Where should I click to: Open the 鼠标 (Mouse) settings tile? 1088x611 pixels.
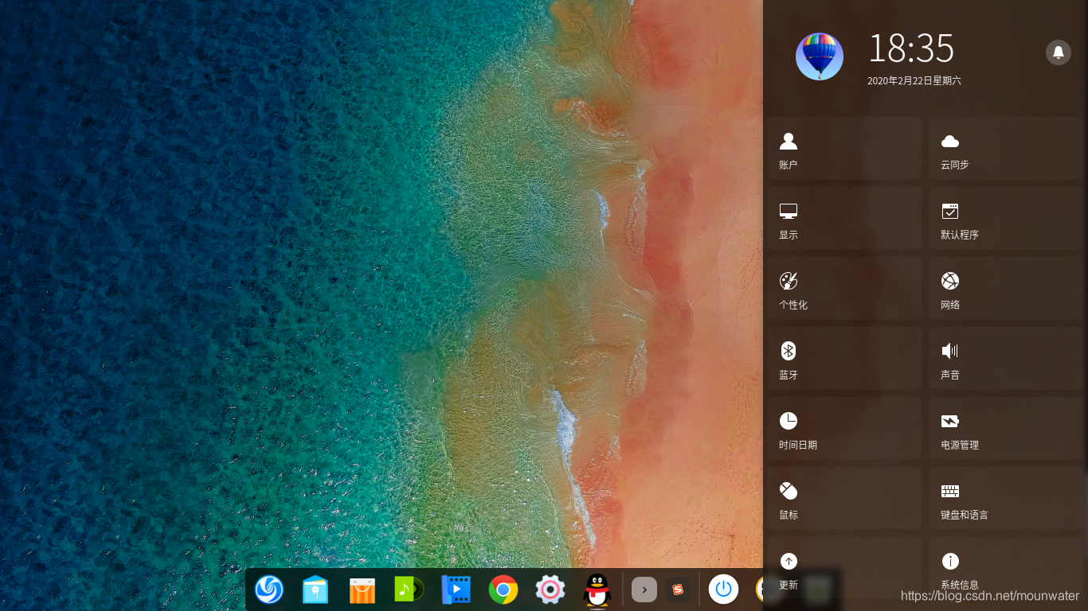[844, 498]
